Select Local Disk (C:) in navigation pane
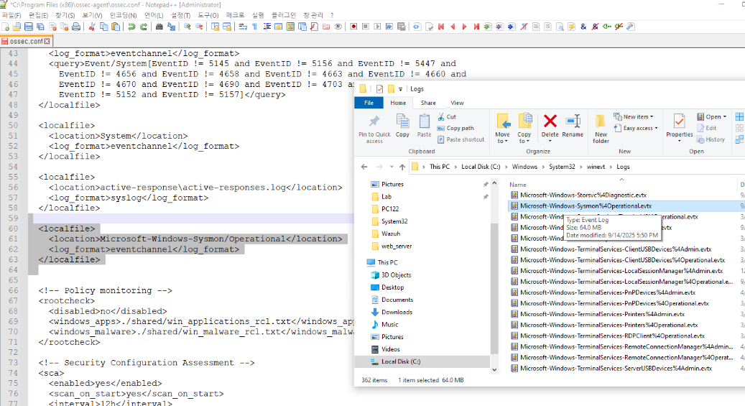This screenshot has width=745, height=406. (x=401, y=361)
